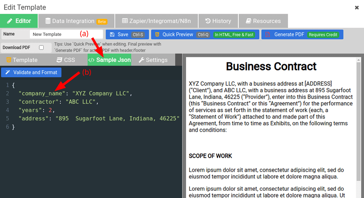Viewport: 364px width, 198px height.
Task: Click the table icon on Zapier tab
Action: pos(125,21)
